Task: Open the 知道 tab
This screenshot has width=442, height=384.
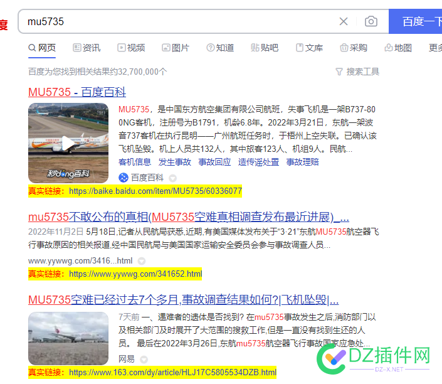Action: (220, 48)
